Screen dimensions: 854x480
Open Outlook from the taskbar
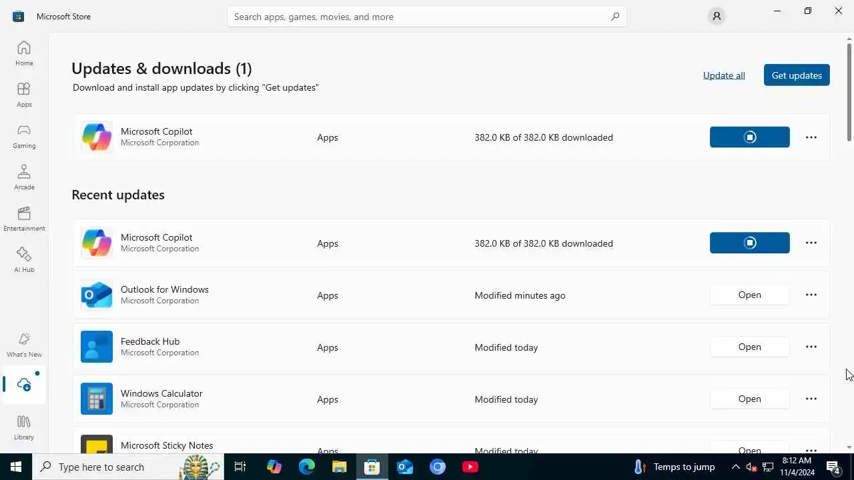click(405, 467)
